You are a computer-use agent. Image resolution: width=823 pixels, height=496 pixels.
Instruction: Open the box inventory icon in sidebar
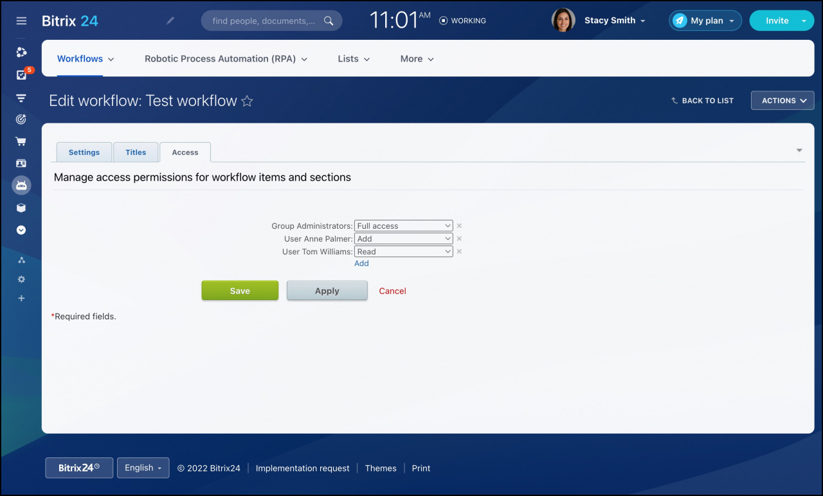[x=21, y=208]
